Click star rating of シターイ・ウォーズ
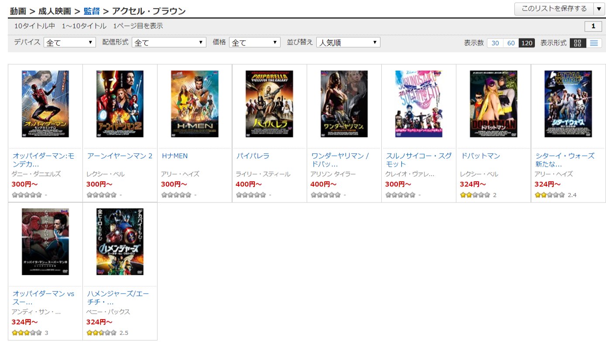This screenshot has width=606, height=355. point(549,195)
